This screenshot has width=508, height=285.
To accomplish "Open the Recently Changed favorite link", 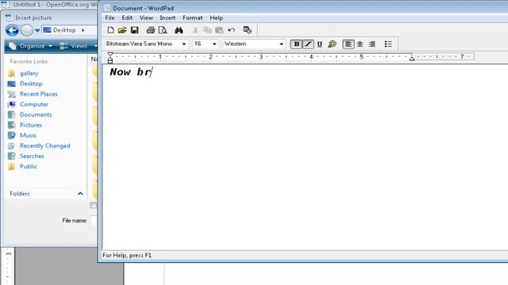I will click(44, 146).
